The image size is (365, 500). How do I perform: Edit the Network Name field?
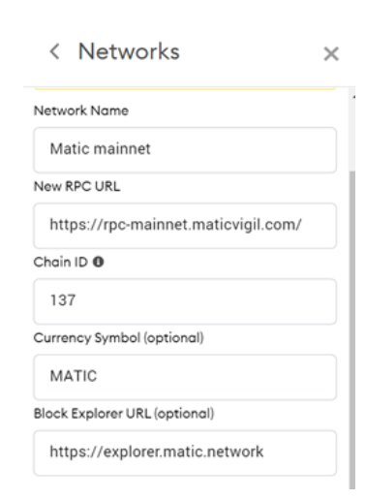tap(185, 150)
